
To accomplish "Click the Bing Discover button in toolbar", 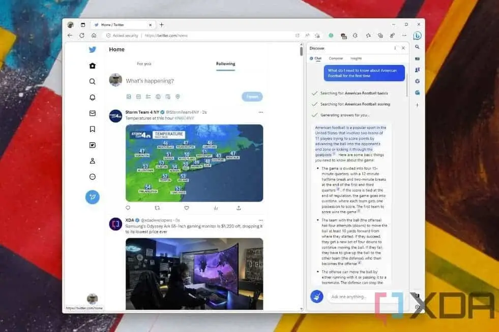I will coord(417,36).
